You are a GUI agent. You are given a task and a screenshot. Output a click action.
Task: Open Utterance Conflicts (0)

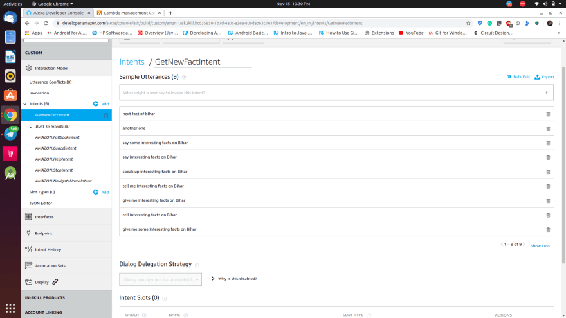tap(51, 82)
